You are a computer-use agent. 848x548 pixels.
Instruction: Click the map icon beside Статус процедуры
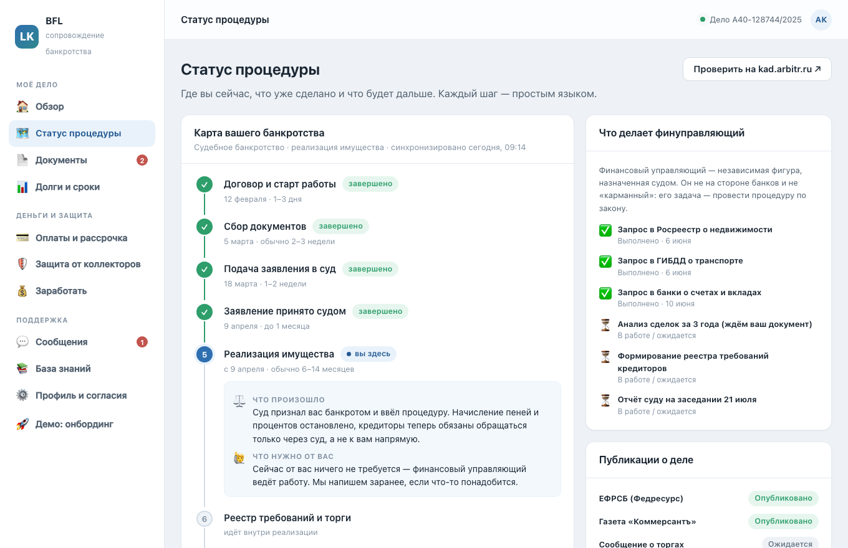(x=22, y=133)
